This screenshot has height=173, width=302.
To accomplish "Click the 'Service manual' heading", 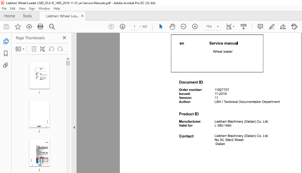I will pos(224,43).
